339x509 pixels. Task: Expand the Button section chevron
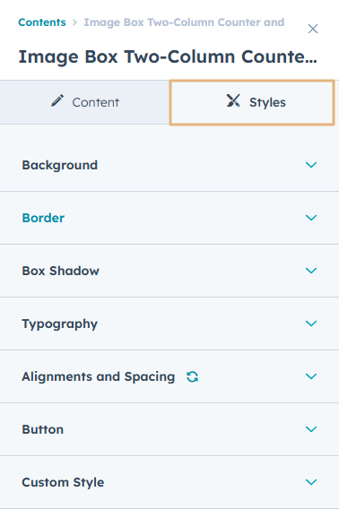click(311, 429)
